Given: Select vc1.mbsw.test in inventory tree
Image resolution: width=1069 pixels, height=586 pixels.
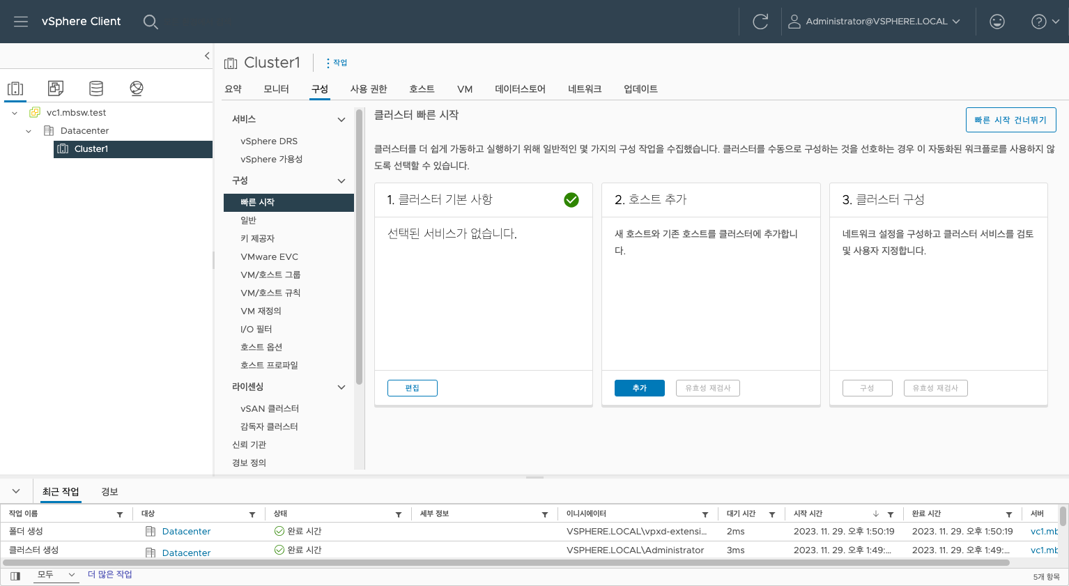Looking at the screenshot, I should click(x=76, y=112).
